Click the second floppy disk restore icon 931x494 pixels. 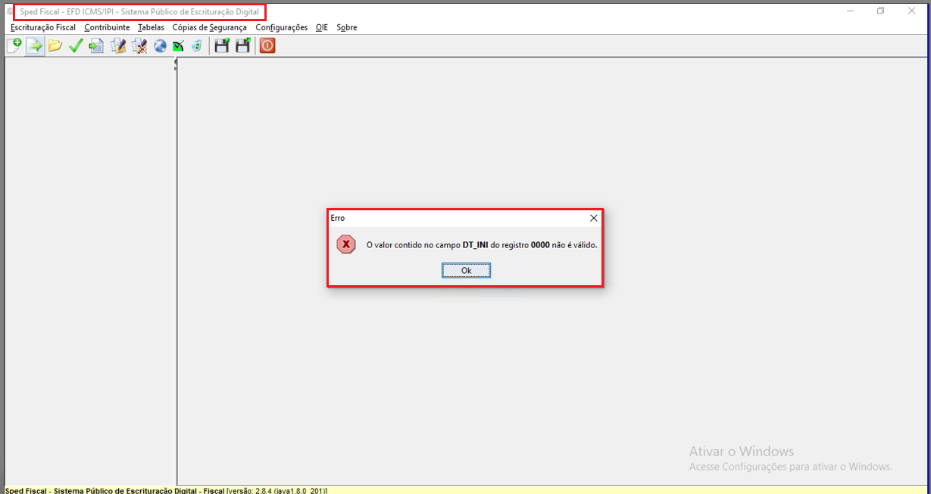click(242, 46)
